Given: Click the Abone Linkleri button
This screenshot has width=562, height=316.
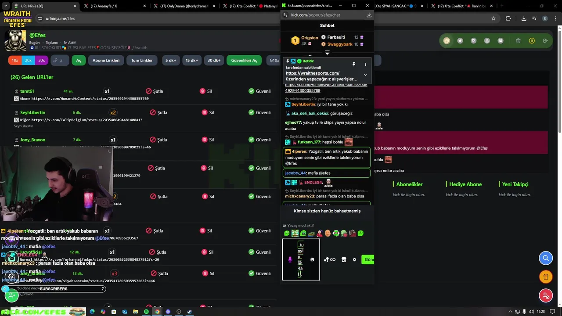Looking at the screenshot, I should pyautogui.click(x=106, y=60).
